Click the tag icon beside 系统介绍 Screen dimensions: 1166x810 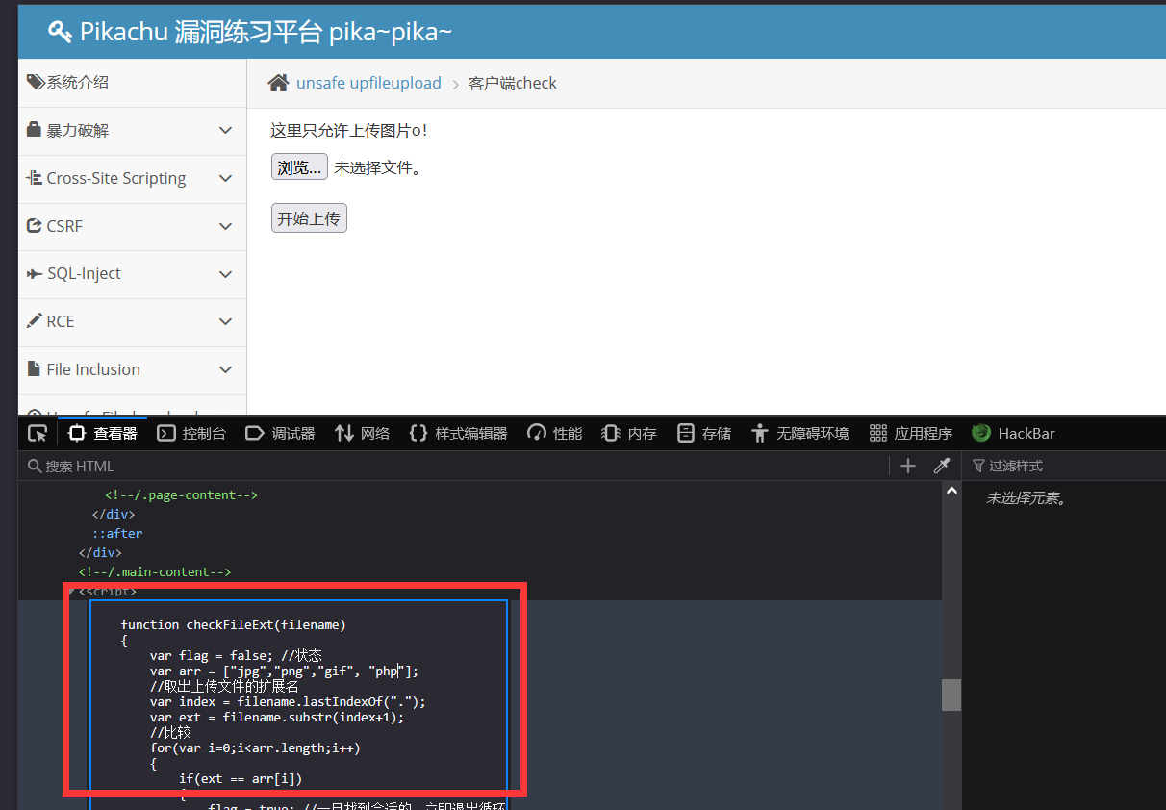click(x=36, y=82)
